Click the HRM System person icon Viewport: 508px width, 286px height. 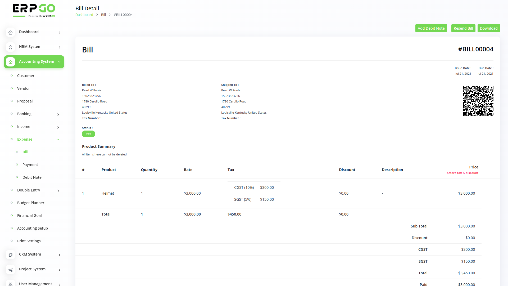(x=10, y=47)
